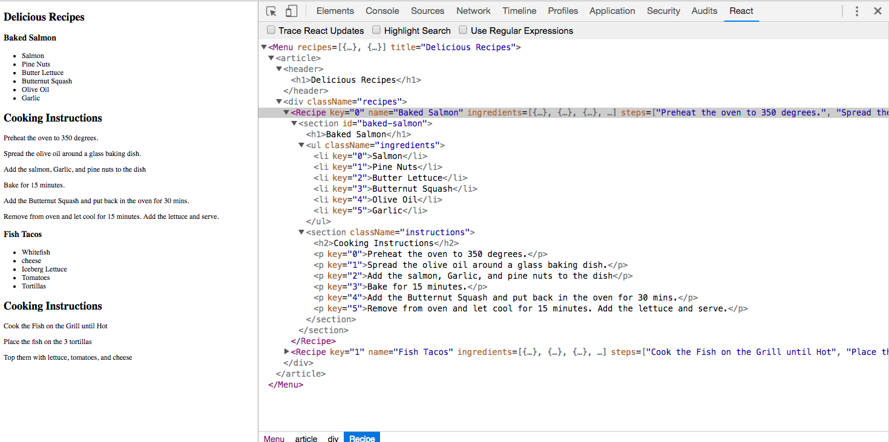Close the DevTools panel

[x=878, y=11]
